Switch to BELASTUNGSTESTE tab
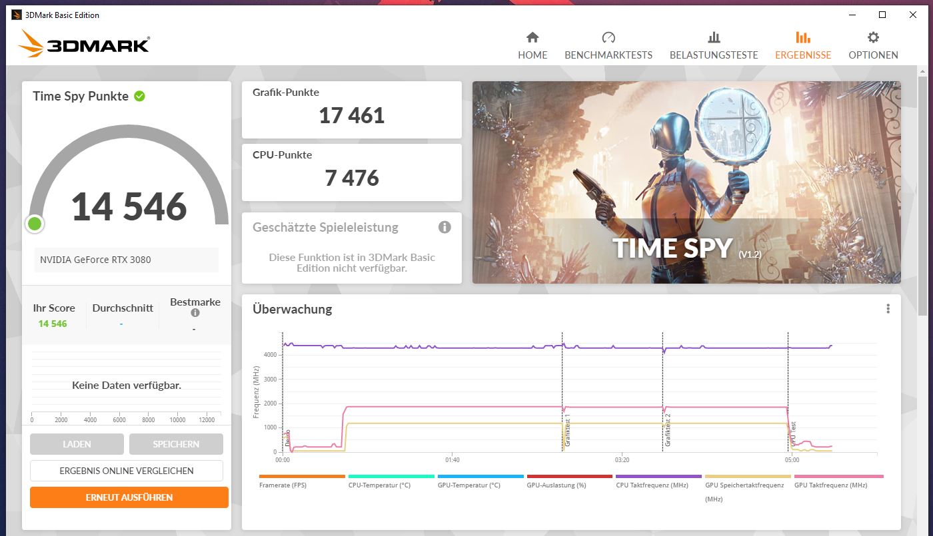This screenshot has height=536, width=933. (x=714, y=55)
